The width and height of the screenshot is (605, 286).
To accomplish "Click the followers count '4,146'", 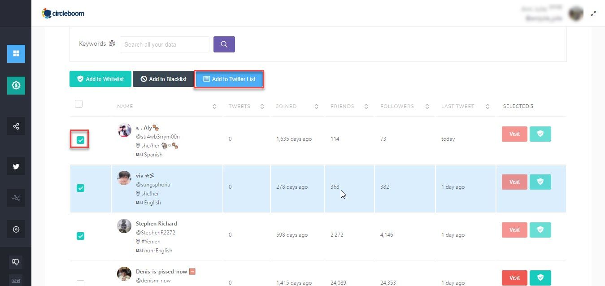I will click(387, 235).
